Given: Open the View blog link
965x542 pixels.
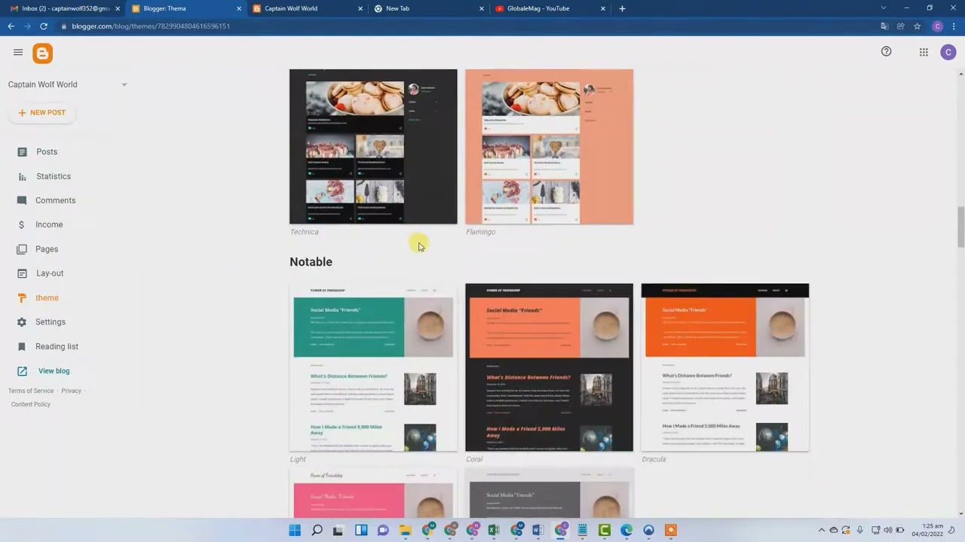Looking at the screenshot, I should [54, 371].
